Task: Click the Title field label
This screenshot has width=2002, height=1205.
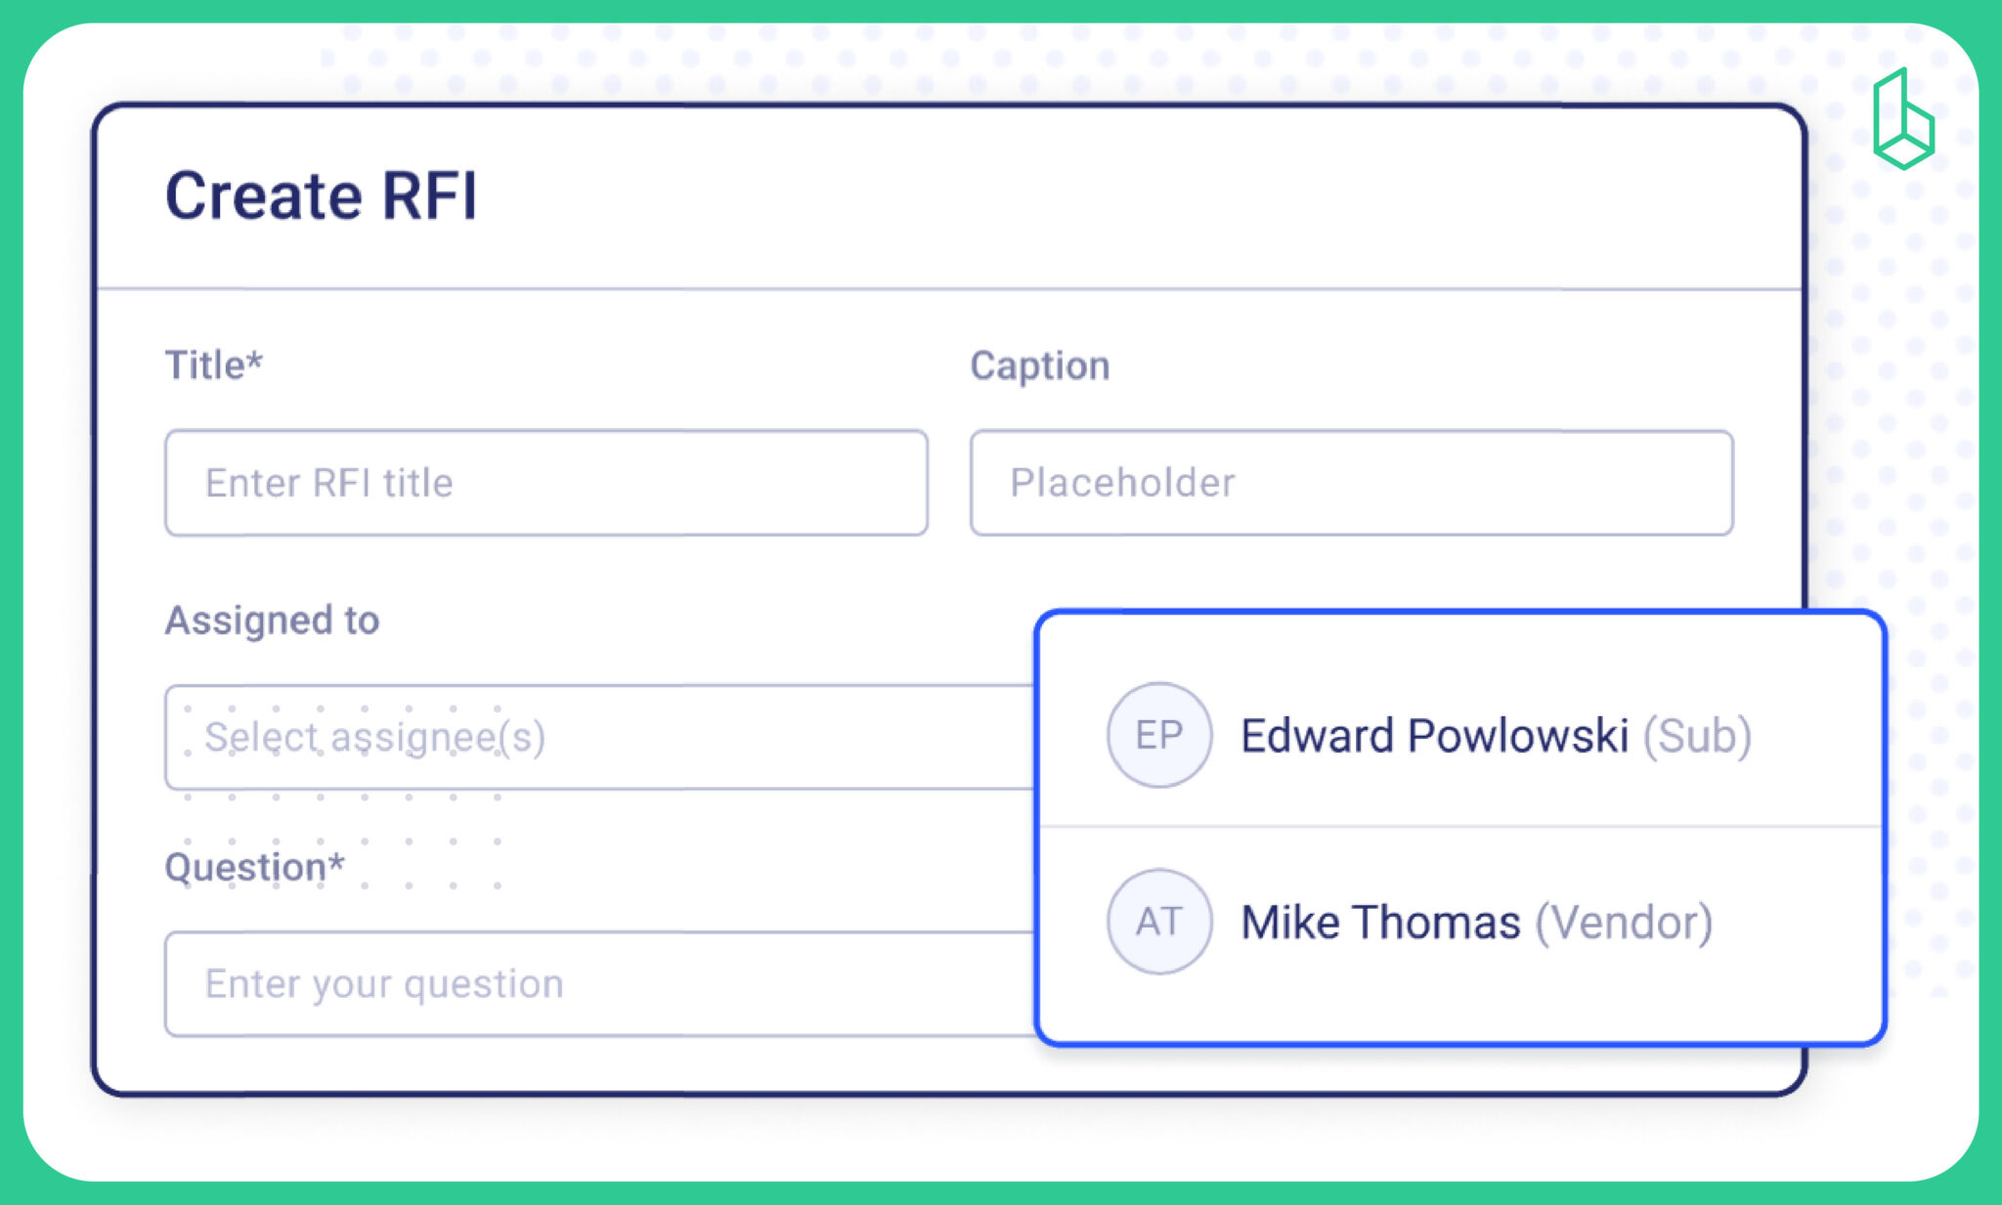Action: (x=214, y=364)
